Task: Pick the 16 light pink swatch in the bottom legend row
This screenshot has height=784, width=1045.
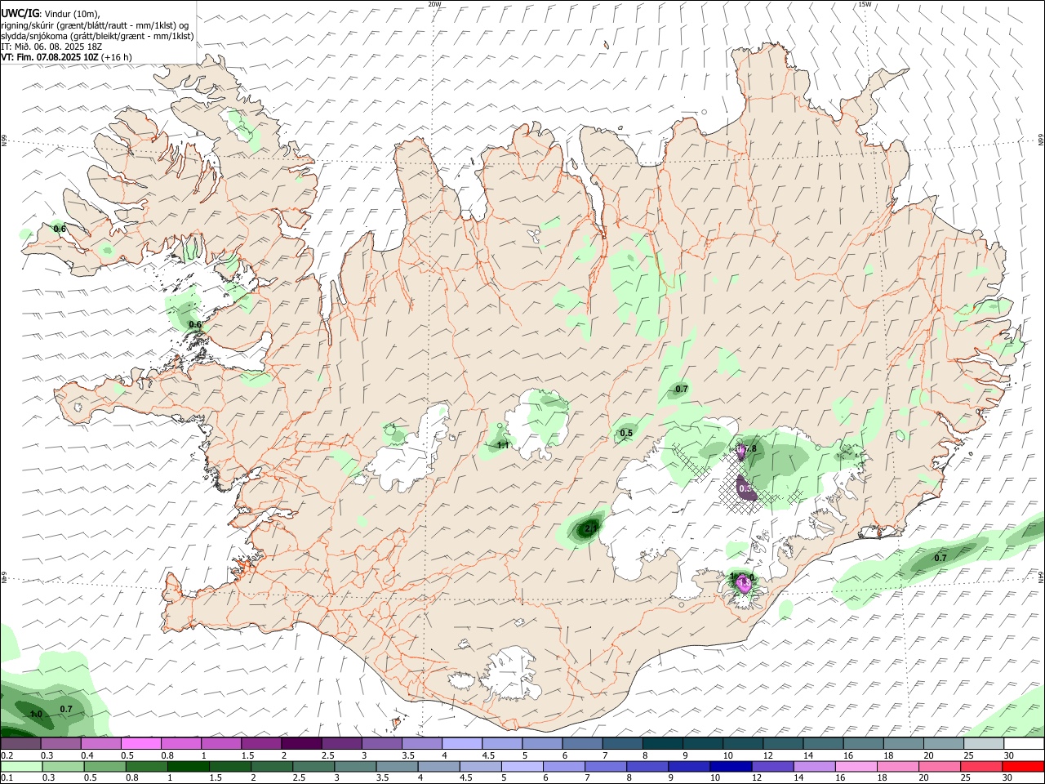Action: point(857,766)
